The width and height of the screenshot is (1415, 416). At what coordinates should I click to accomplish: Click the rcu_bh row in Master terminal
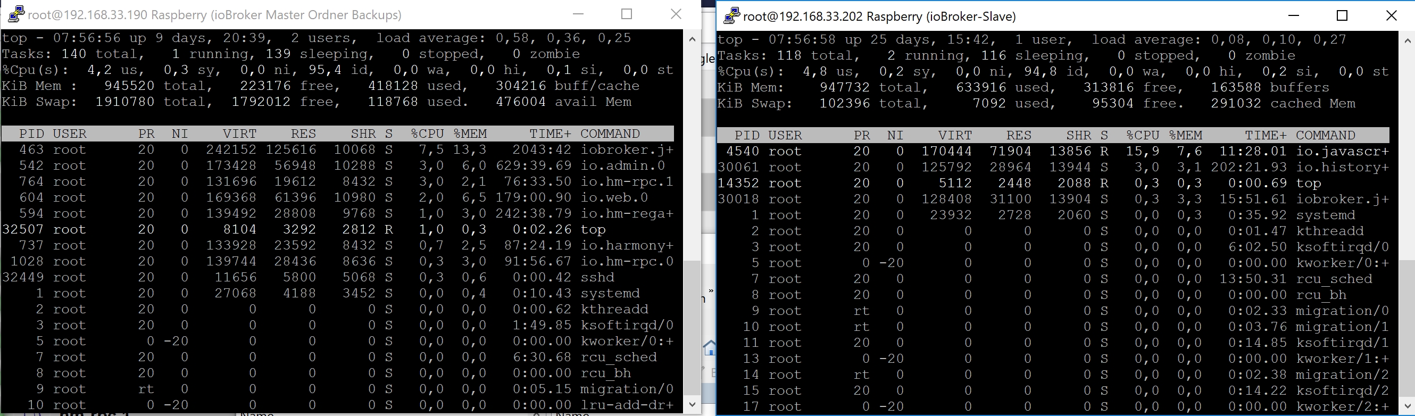[x=338, y=373]
